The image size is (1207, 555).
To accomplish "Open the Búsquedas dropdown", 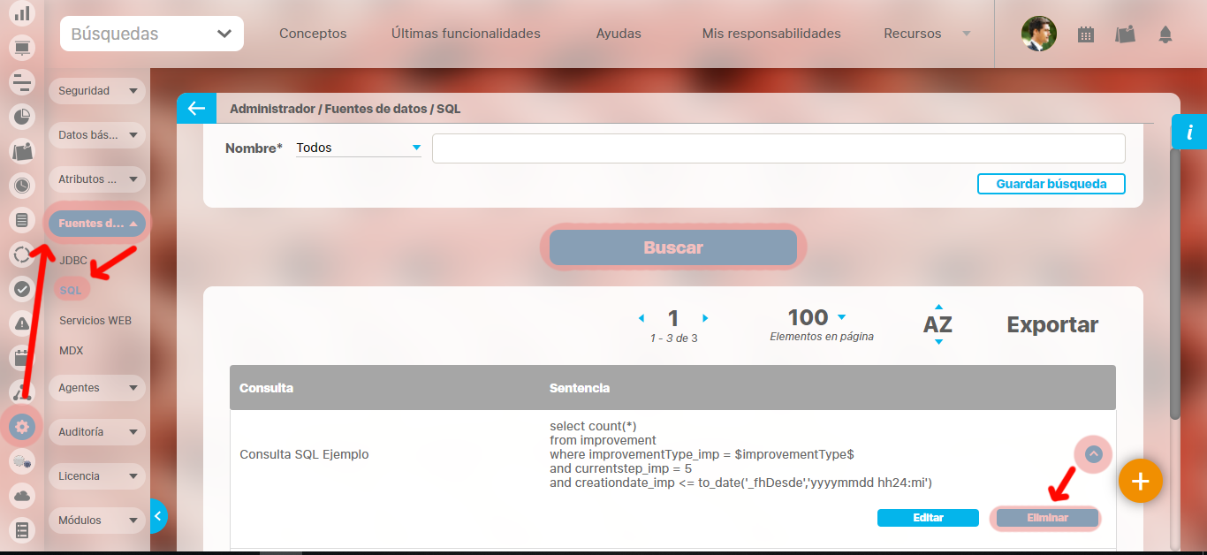I will click(x=152, y=34).
